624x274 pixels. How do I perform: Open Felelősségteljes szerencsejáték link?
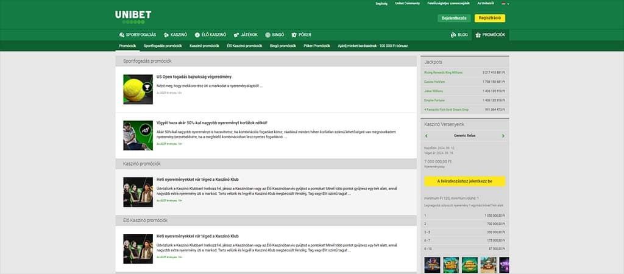click(448, 3)
